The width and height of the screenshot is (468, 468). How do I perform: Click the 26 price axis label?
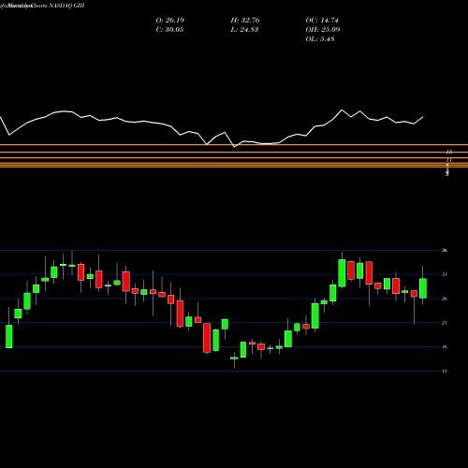tap(445, 299)
